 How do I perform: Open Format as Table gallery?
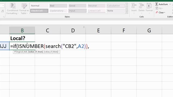pyautogui.click(x=24, y=9)
